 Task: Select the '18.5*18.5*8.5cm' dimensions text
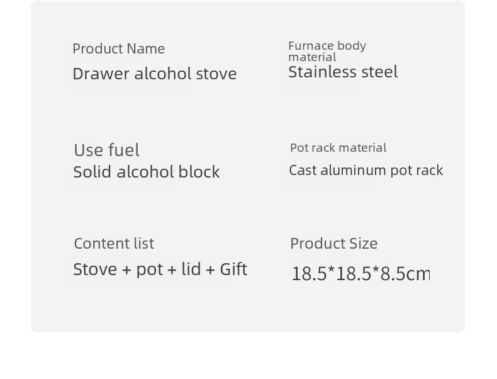pos(360,273)
